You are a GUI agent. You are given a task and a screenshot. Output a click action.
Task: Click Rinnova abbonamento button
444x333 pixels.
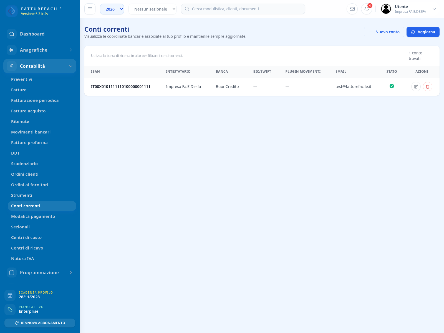coord(40,323)
